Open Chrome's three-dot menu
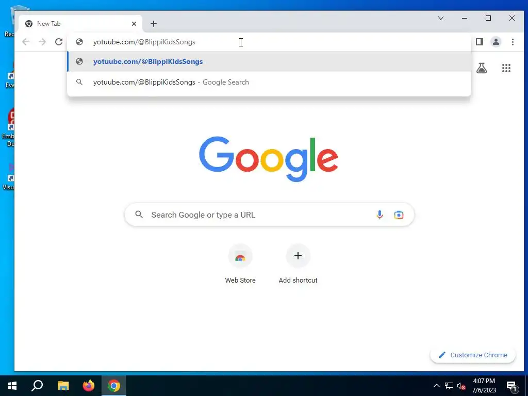 click(x=513, y=42)
